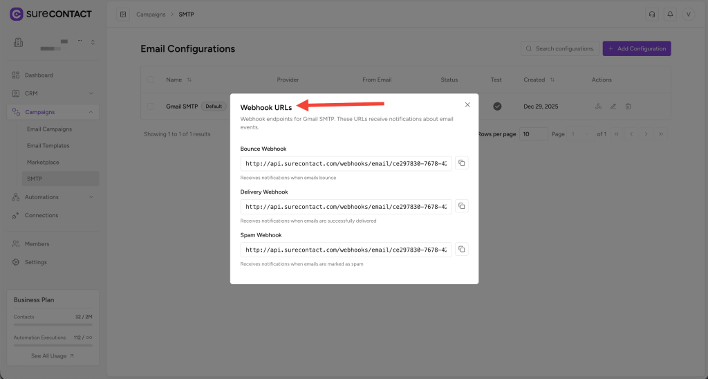Click Add Configuration button
Viewport: 708px width, 379px height.
pos(637,48)
